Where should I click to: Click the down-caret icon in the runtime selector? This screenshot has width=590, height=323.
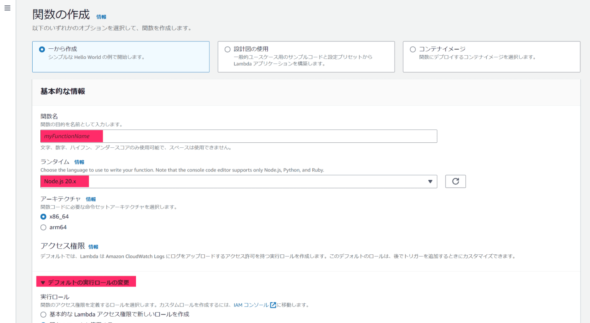click(430, 181)
